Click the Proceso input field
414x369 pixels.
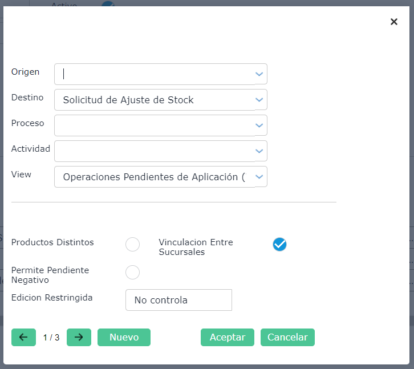coord(154,125)
